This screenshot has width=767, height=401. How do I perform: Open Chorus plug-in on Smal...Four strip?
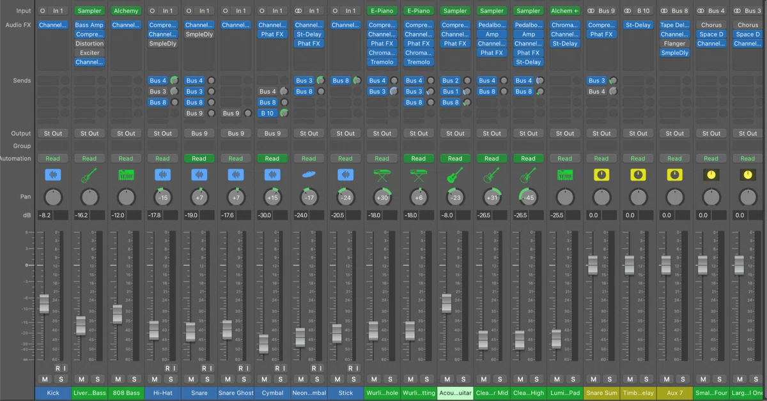[711, 25]
